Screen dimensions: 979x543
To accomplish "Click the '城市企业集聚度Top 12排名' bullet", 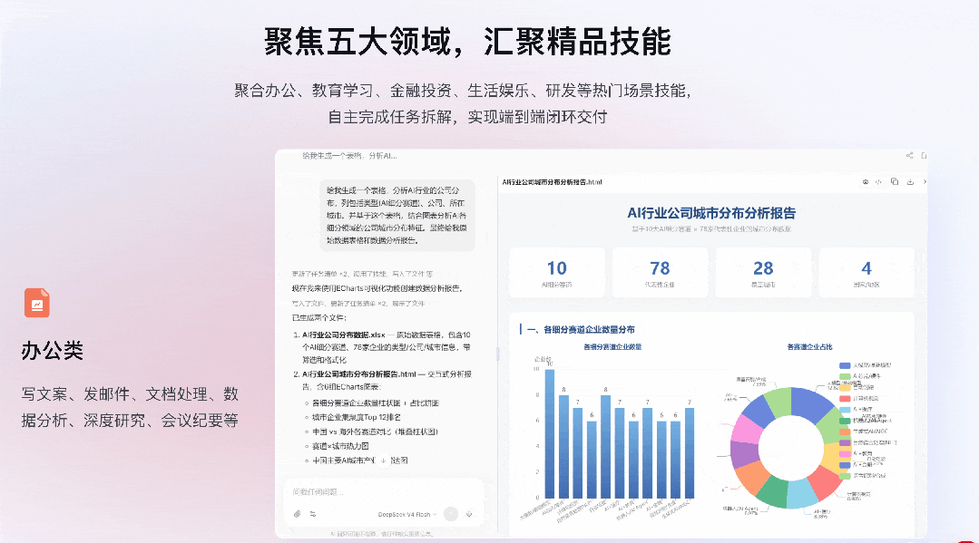I will click(357, 417).
